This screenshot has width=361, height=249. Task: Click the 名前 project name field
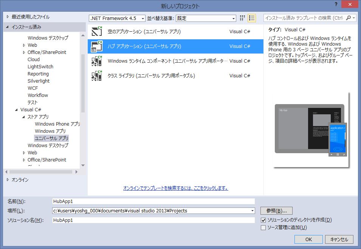point(153,201)
